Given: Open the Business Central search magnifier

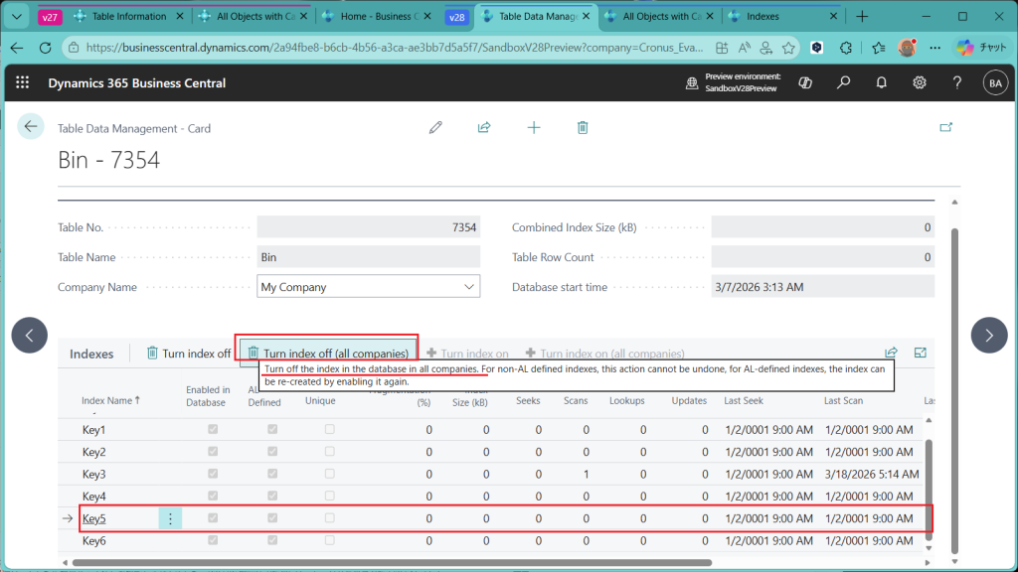Looking at the screenshot, I should click(843, 83).
